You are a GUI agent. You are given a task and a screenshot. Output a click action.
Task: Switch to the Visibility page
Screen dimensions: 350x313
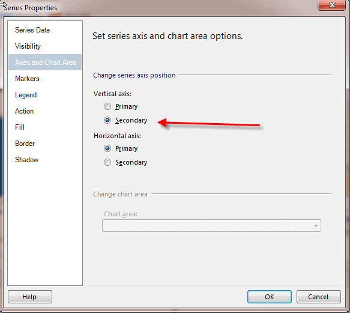[28, 46]
